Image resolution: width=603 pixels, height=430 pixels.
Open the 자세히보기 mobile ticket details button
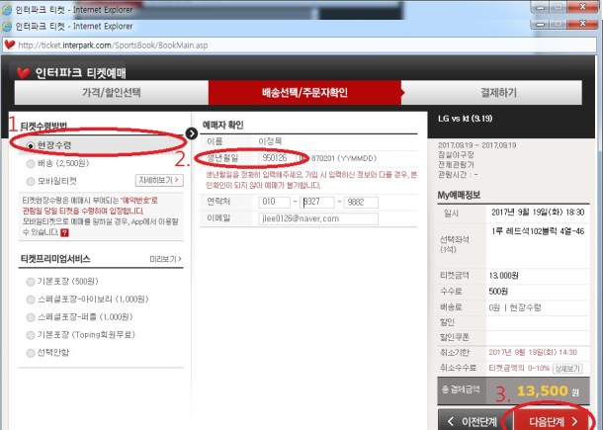click(x=159, y=180)
